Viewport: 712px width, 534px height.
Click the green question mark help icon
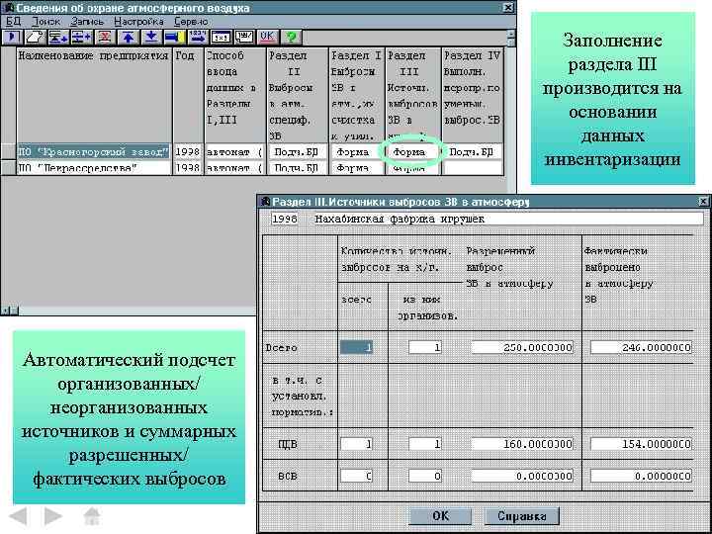291,38
